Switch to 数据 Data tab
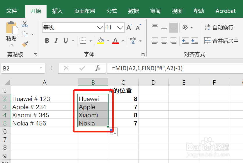243x163 pixels. click(134, 11)
